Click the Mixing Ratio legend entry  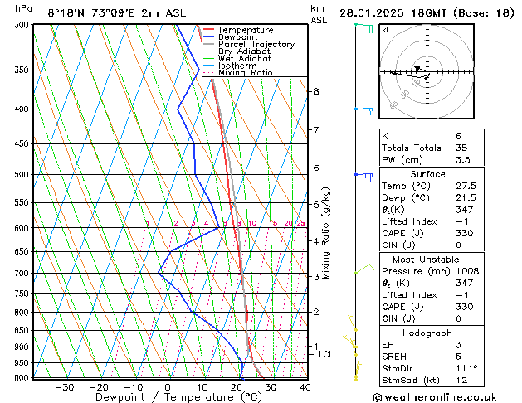coord(246,72)
